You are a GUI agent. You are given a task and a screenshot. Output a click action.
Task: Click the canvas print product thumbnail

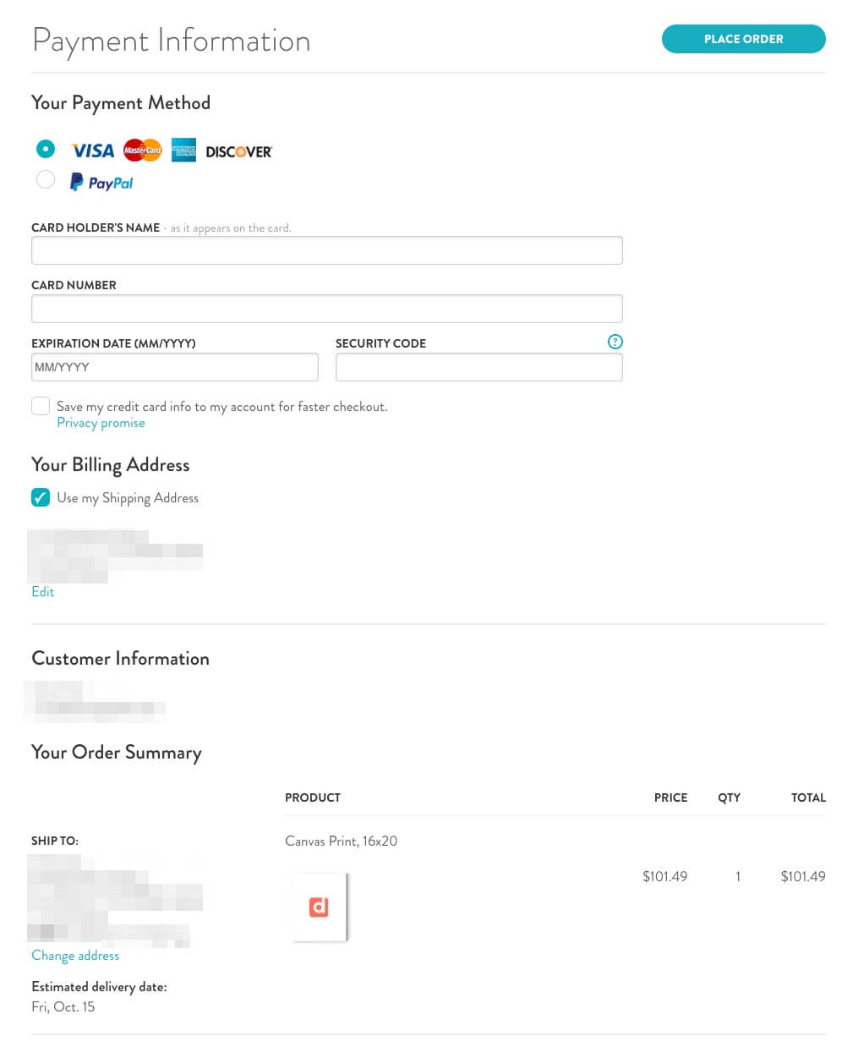[x=319, y=906]
